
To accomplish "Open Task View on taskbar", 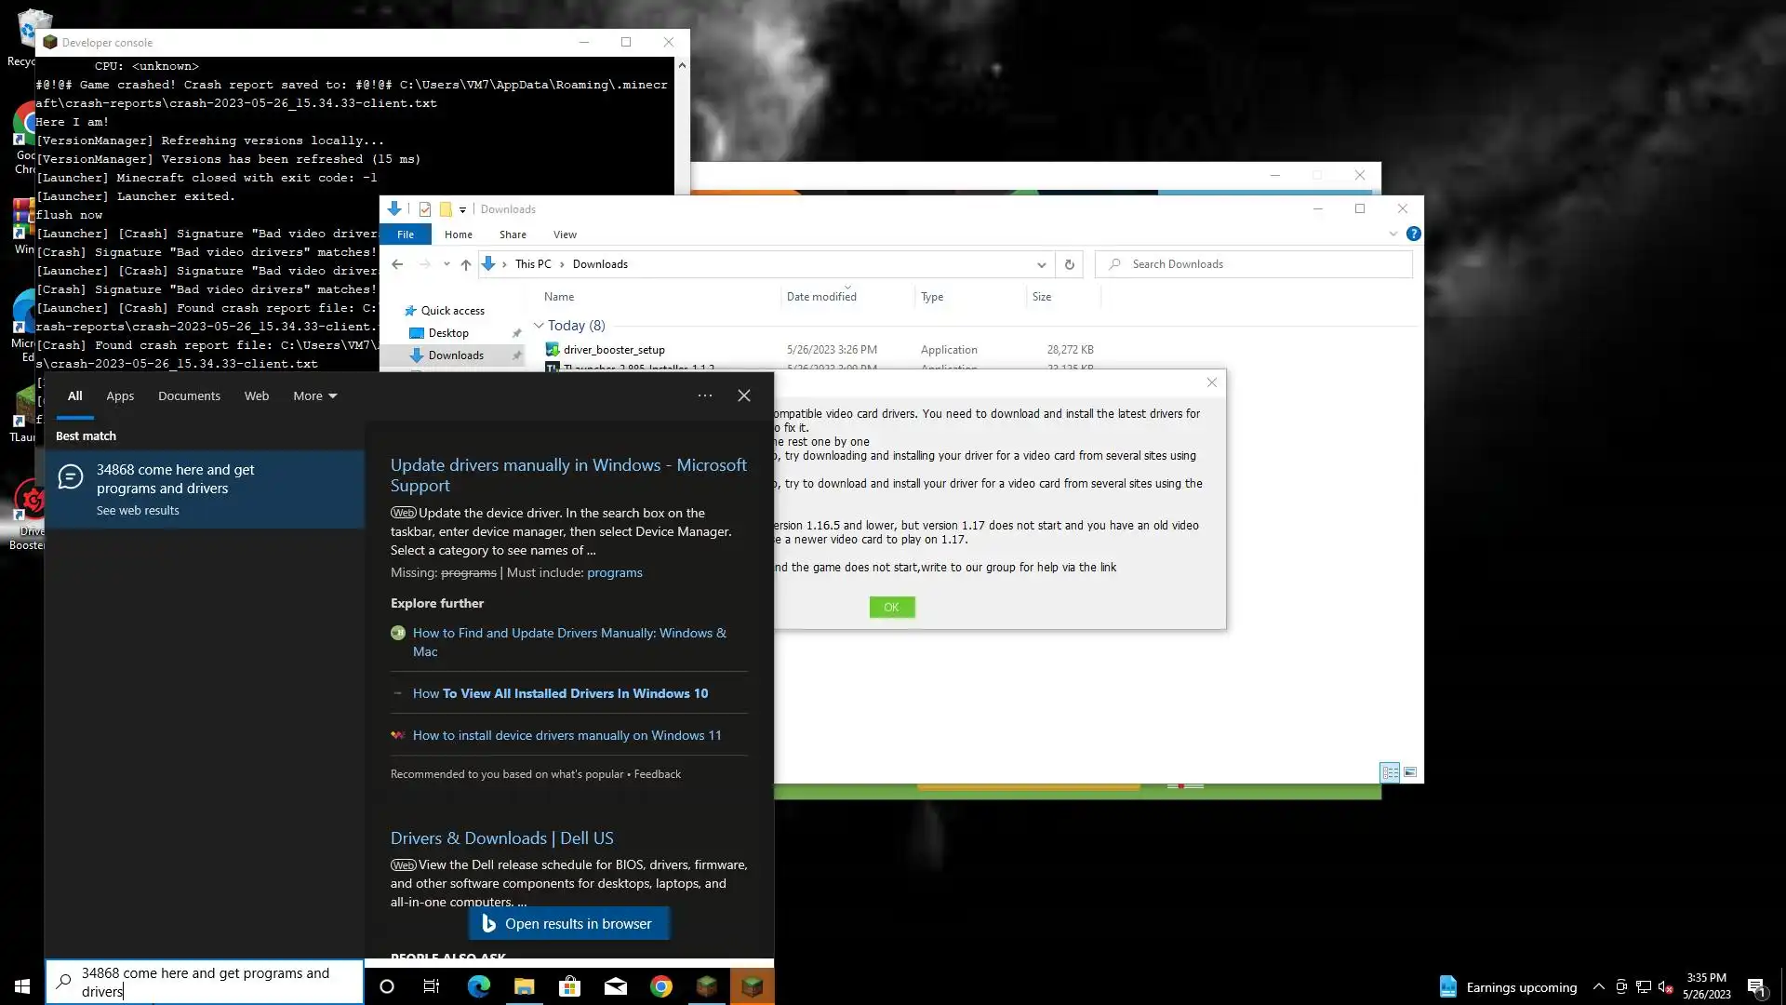I will [431, 986].
